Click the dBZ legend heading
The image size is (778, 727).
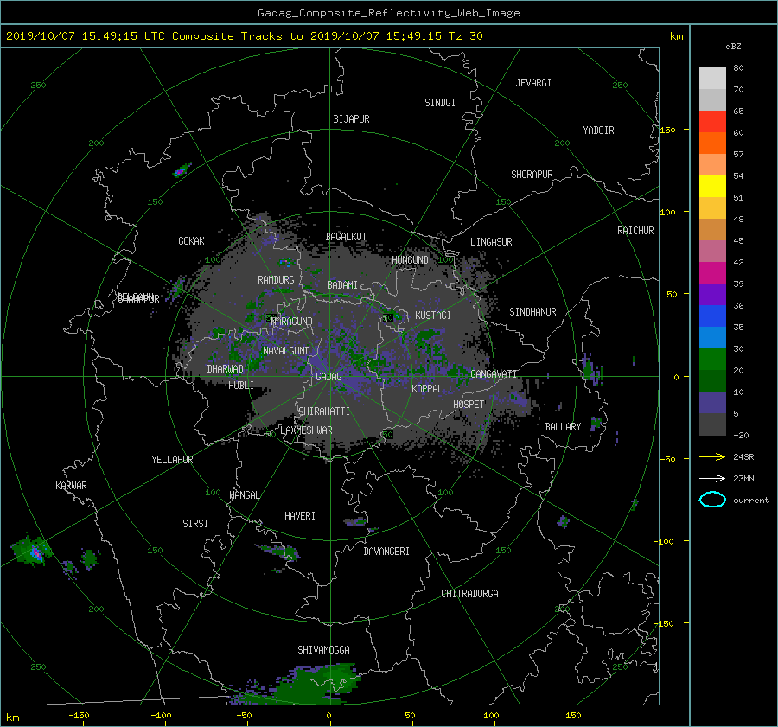click(x=733, y=47)
